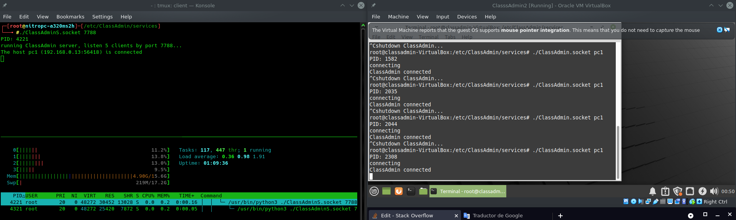Select htop process row PID 4321
The height and width of the screenshot is (220, 736).
[179, 209]
